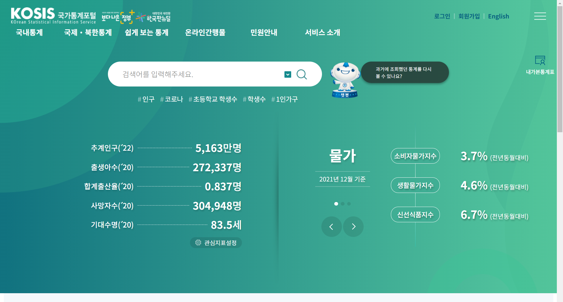
Task: Click the 272,337명 births value
Action: tap(217, 167)
